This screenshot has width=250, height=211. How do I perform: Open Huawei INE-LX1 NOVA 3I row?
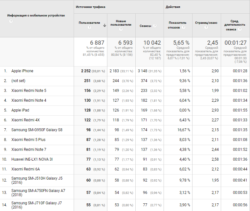32,159
